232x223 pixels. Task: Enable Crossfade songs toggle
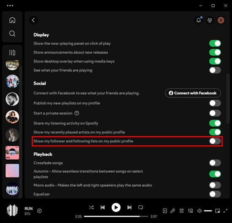[215, 163]
